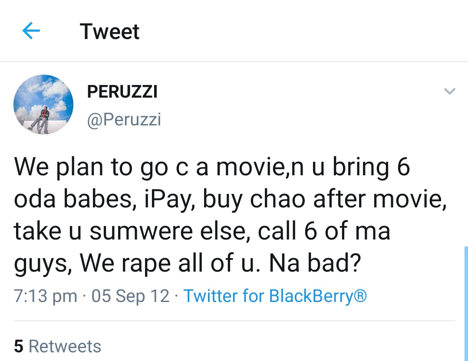This screenshot has height=361, width=468.
Task: Open the @Peruzzi handle
Action: [x=124, y=120]
